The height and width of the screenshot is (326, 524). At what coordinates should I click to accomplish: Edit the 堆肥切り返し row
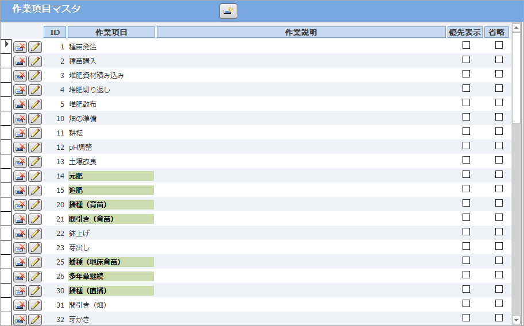35,90
